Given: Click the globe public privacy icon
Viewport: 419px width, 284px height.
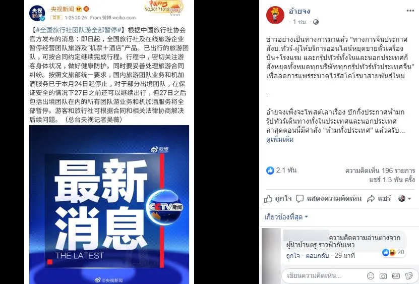Looking at the screenshot, I should click(x=316, y=22).
